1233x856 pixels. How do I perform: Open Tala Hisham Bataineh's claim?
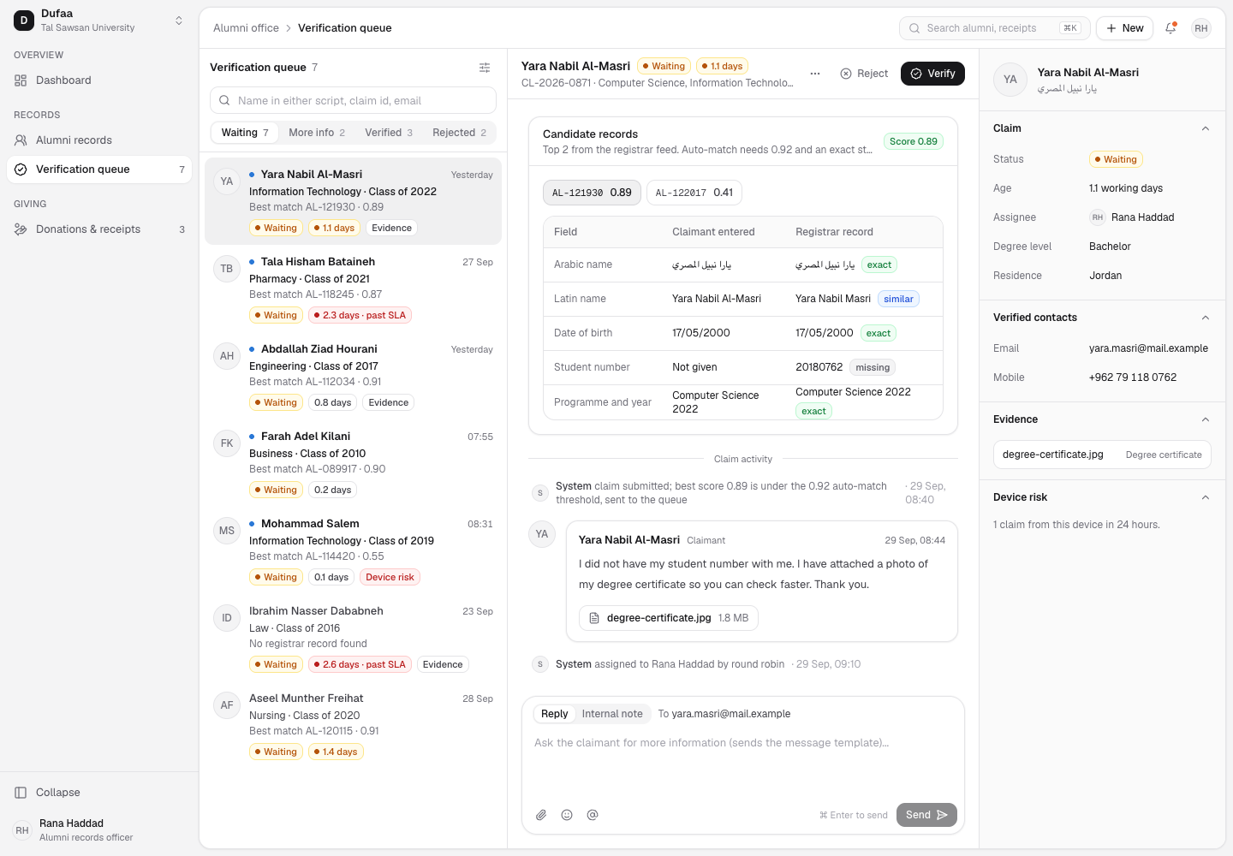point(353,289)
